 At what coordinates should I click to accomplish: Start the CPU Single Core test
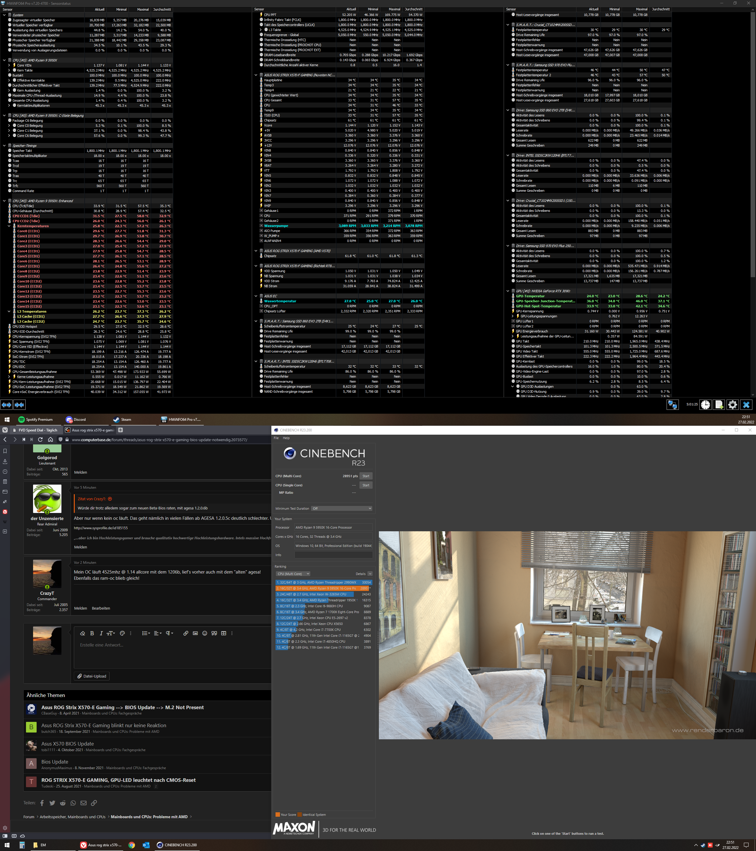(366, 485)
